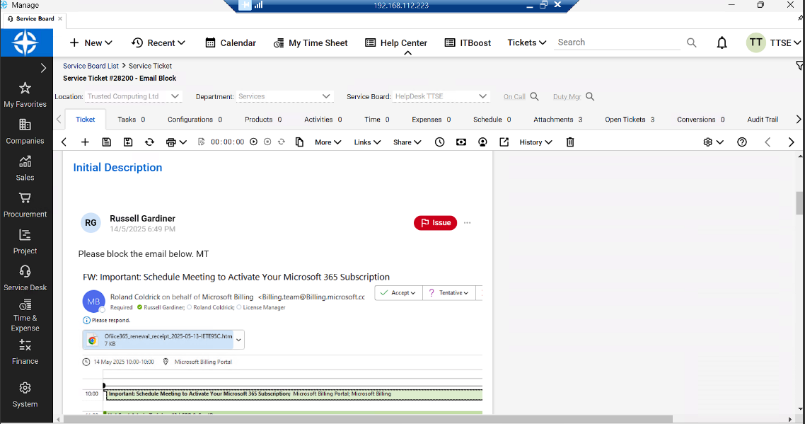This screenshot has width=805, height=424.
Task: Switch to the Products tab
Action: point(263,119)
